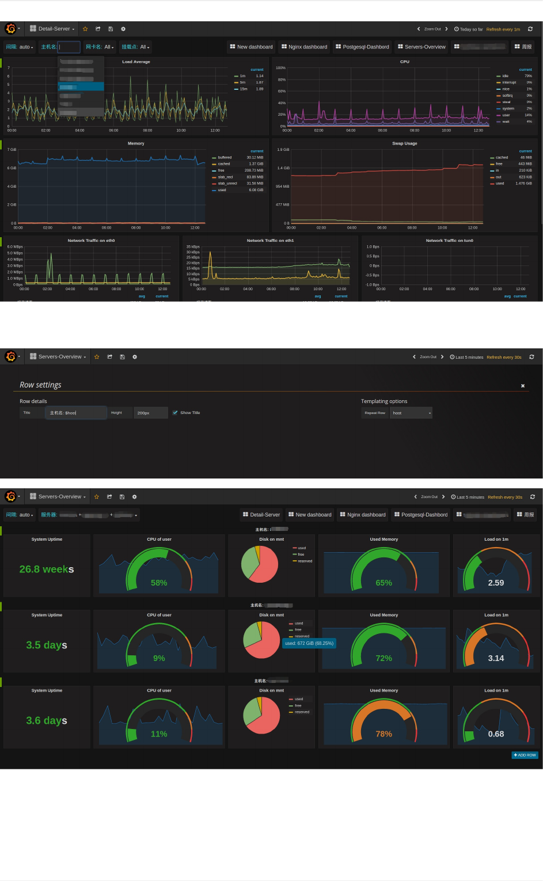Toggle the out series in Swap Usage legend
Viewport: 543px width, 881px height.
coord(499,177)
